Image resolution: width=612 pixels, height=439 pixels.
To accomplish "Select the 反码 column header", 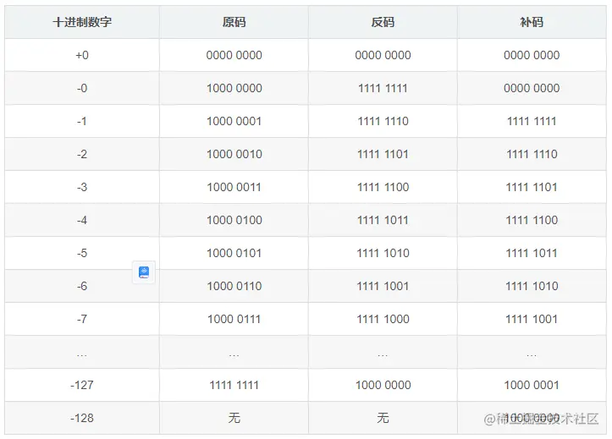I will [x=383, y=22].
